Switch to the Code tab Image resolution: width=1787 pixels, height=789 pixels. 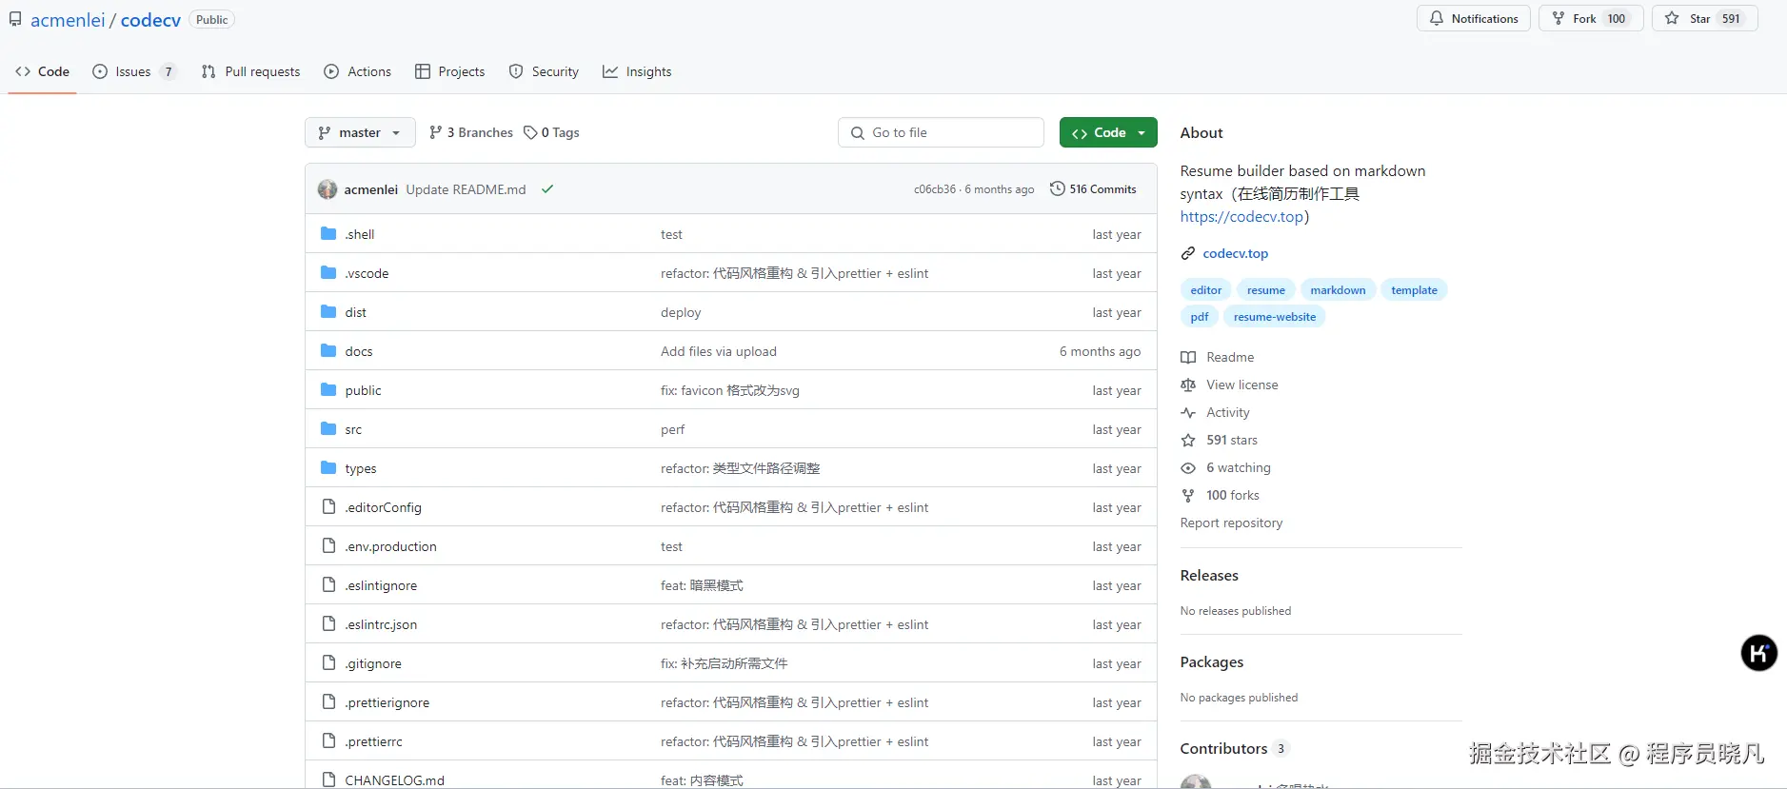click(43, 71)
